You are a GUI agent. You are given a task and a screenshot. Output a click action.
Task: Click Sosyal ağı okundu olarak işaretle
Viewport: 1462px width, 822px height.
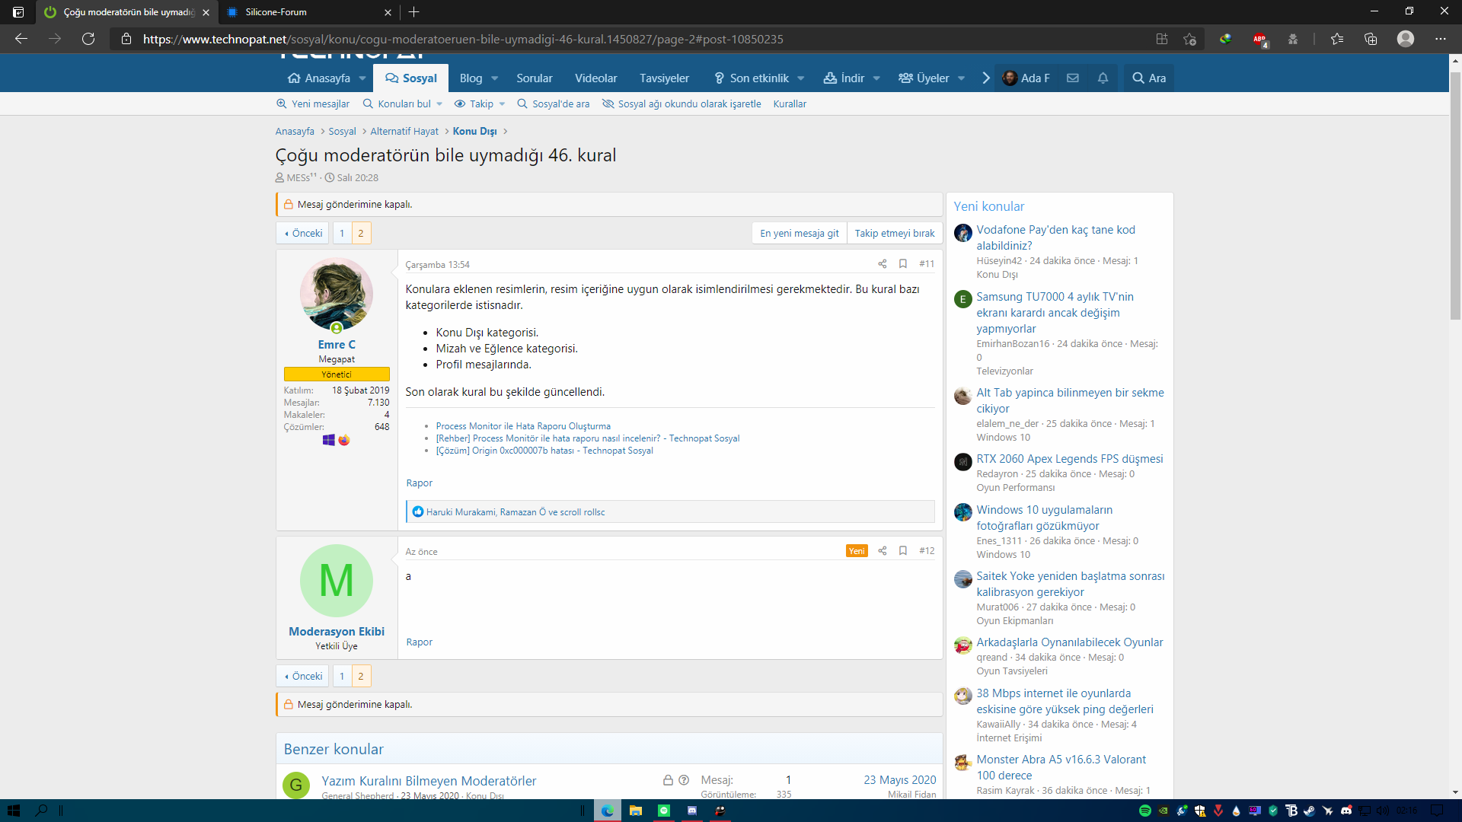point(682,104)
